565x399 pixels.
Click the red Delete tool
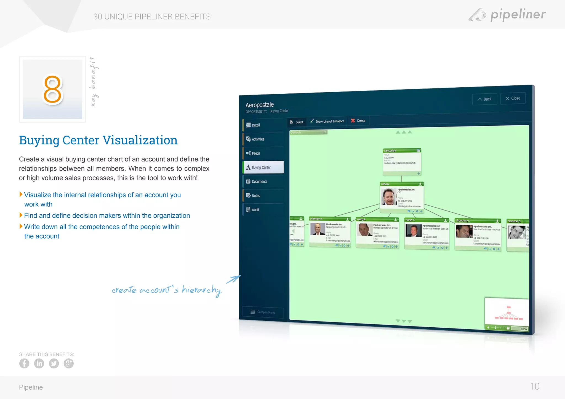coord(358,121)
